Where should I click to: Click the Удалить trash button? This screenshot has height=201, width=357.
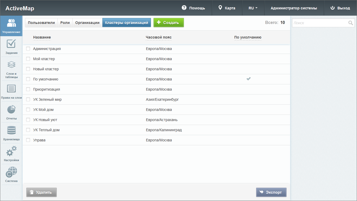[x=41, y=192]
